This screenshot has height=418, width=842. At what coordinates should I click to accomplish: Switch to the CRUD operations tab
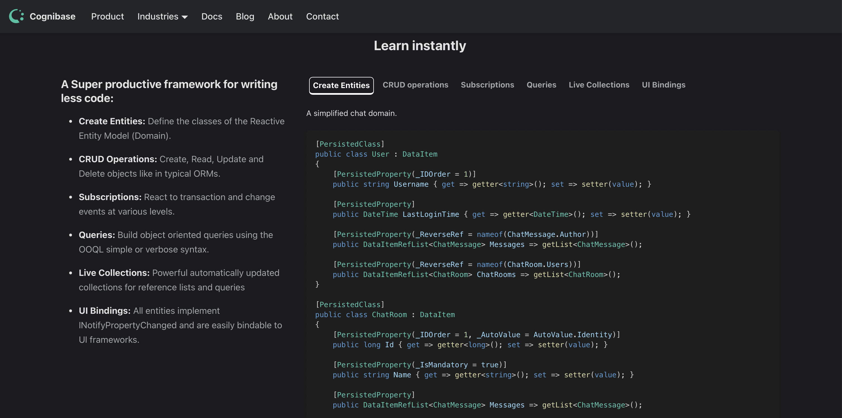click(x=415, y=85)
